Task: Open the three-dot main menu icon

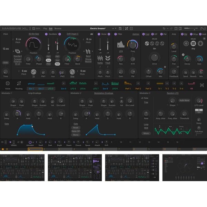Action: point(30,29)
